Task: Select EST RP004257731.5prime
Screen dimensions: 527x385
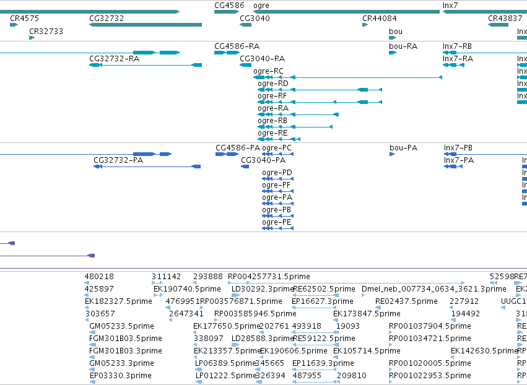Action: [x=269, y=277]
